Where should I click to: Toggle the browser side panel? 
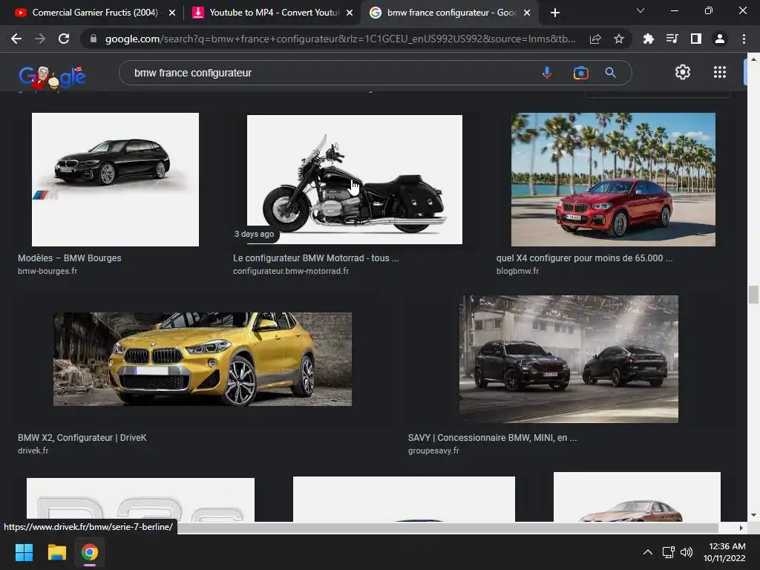[696, 39]
